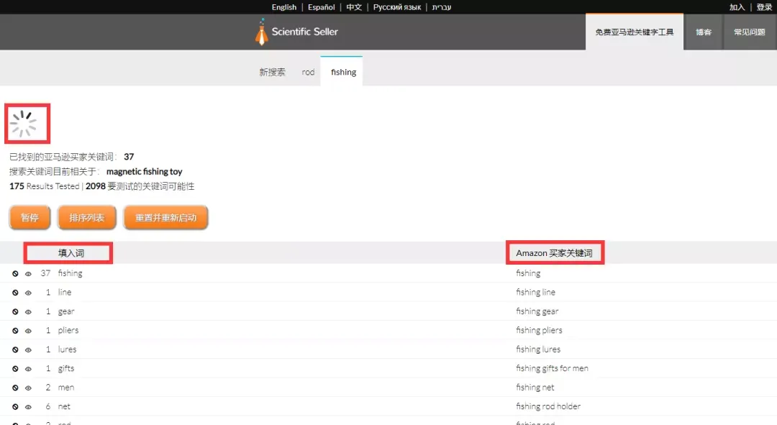The height and width of the screenshot is (425, 777).
Task: Open the 新搜索 new search tab
Action: click(272, 72)
